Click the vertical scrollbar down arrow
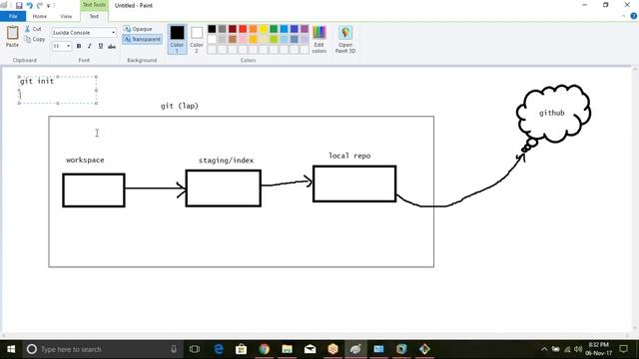639x359 pixels. click(635, 328)
